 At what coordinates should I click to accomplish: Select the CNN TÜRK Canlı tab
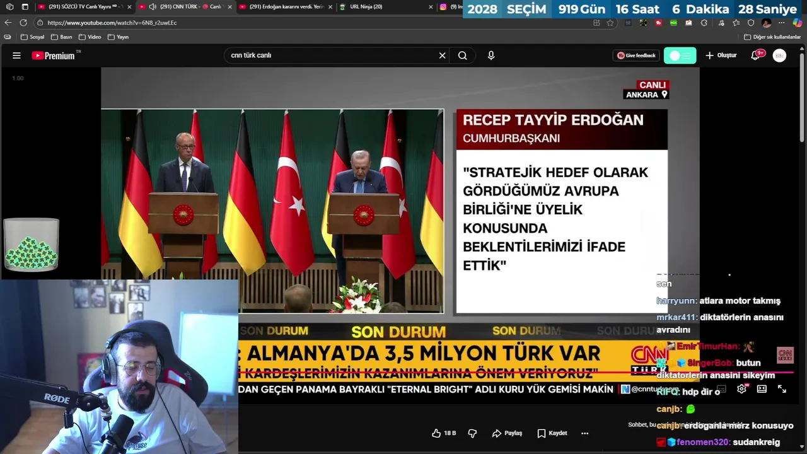pyautogui.click(x=185, y=7)
